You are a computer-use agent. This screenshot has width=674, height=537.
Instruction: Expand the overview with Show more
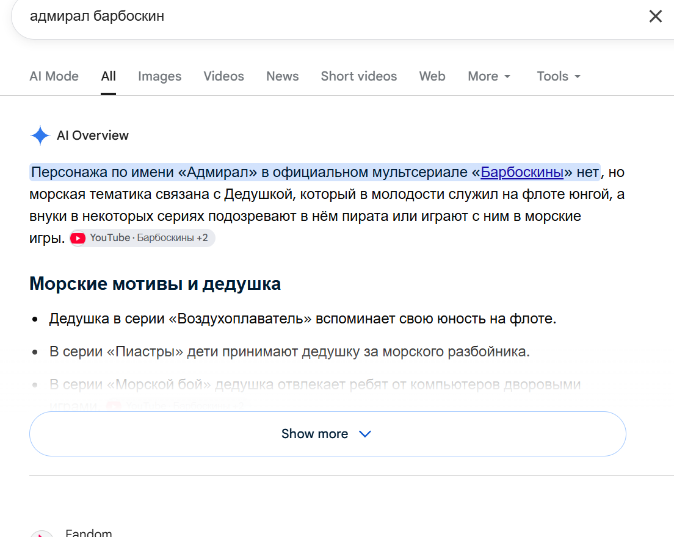[x=328, y=434]
